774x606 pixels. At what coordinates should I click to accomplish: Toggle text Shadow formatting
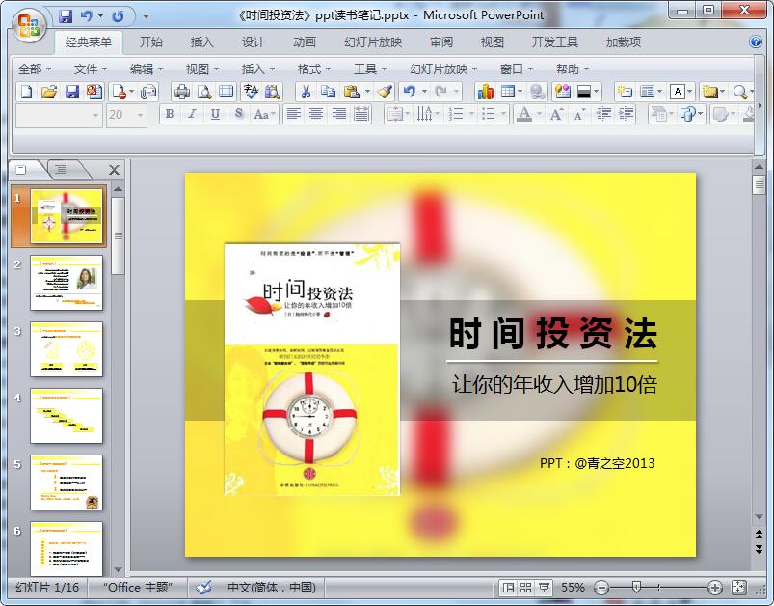pyautogui.click(x=238, y=114)
